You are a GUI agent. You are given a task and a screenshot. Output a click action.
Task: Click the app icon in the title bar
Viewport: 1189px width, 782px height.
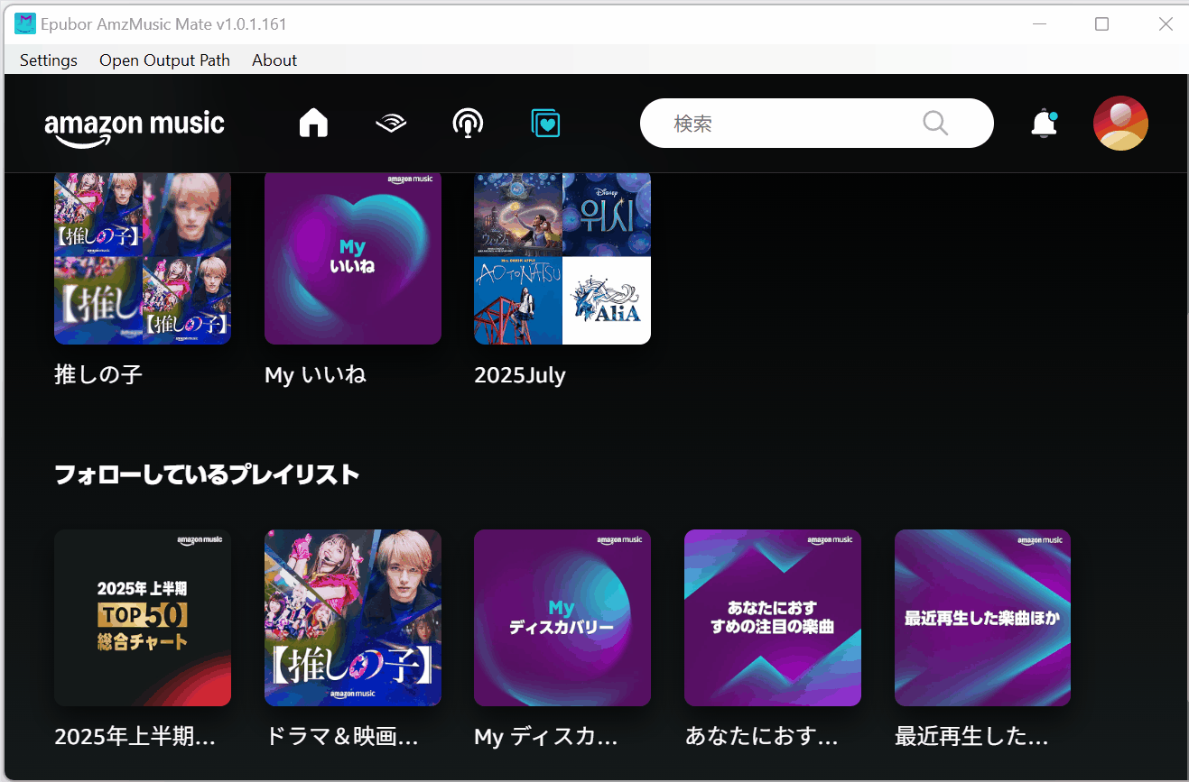click(x=25, y=24)
